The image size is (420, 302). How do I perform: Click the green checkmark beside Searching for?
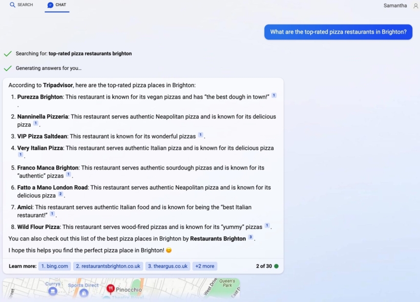7,54
